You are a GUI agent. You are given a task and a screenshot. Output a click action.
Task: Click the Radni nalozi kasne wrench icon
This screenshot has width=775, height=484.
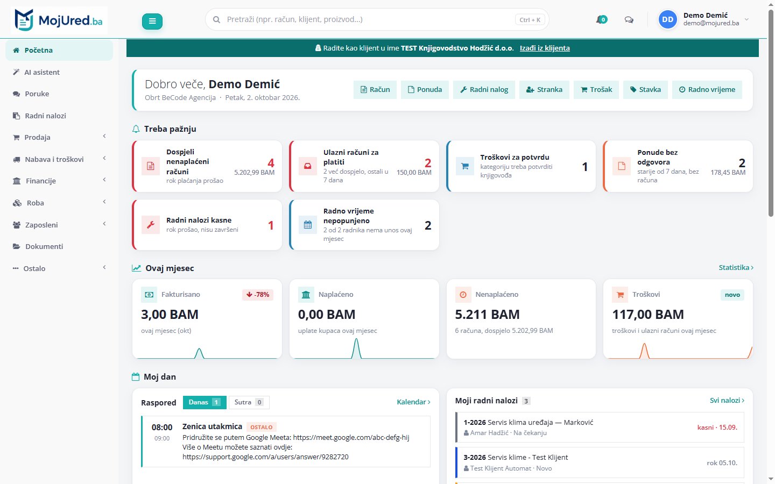tap(151, 225)
